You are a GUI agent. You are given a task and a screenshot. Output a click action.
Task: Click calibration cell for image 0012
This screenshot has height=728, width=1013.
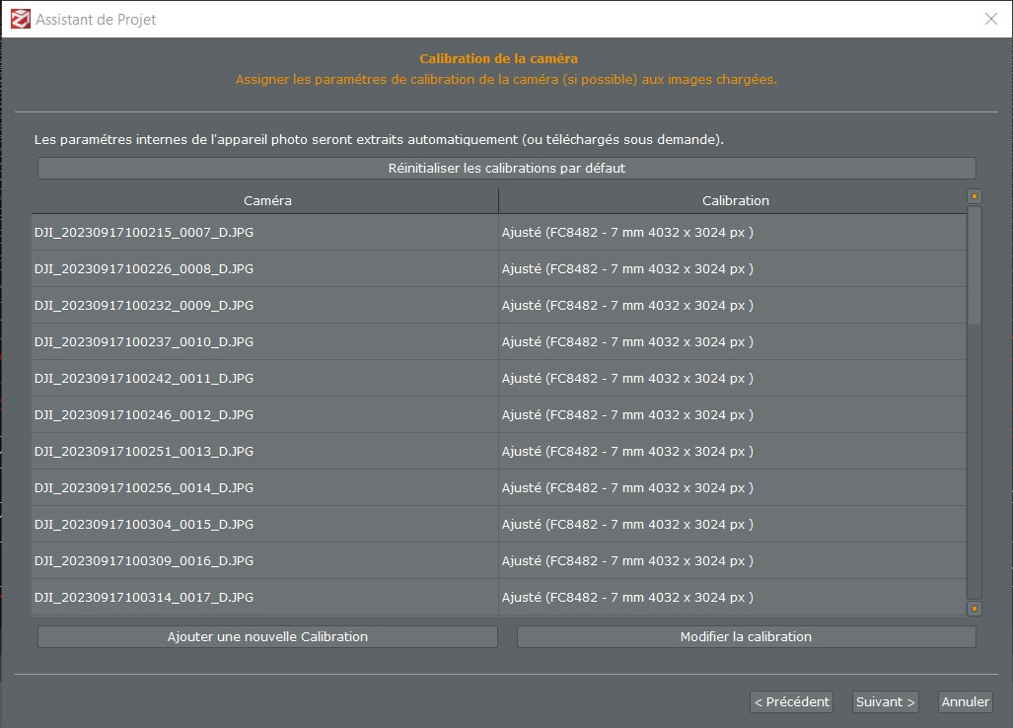coord(733,414)
